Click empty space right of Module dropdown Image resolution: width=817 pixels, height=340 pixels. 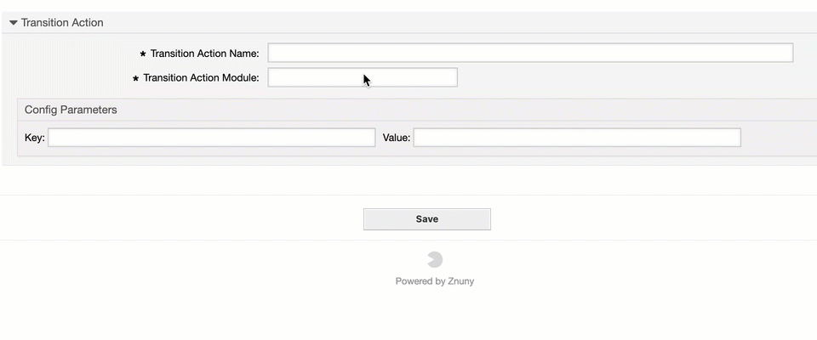point(630,78)
